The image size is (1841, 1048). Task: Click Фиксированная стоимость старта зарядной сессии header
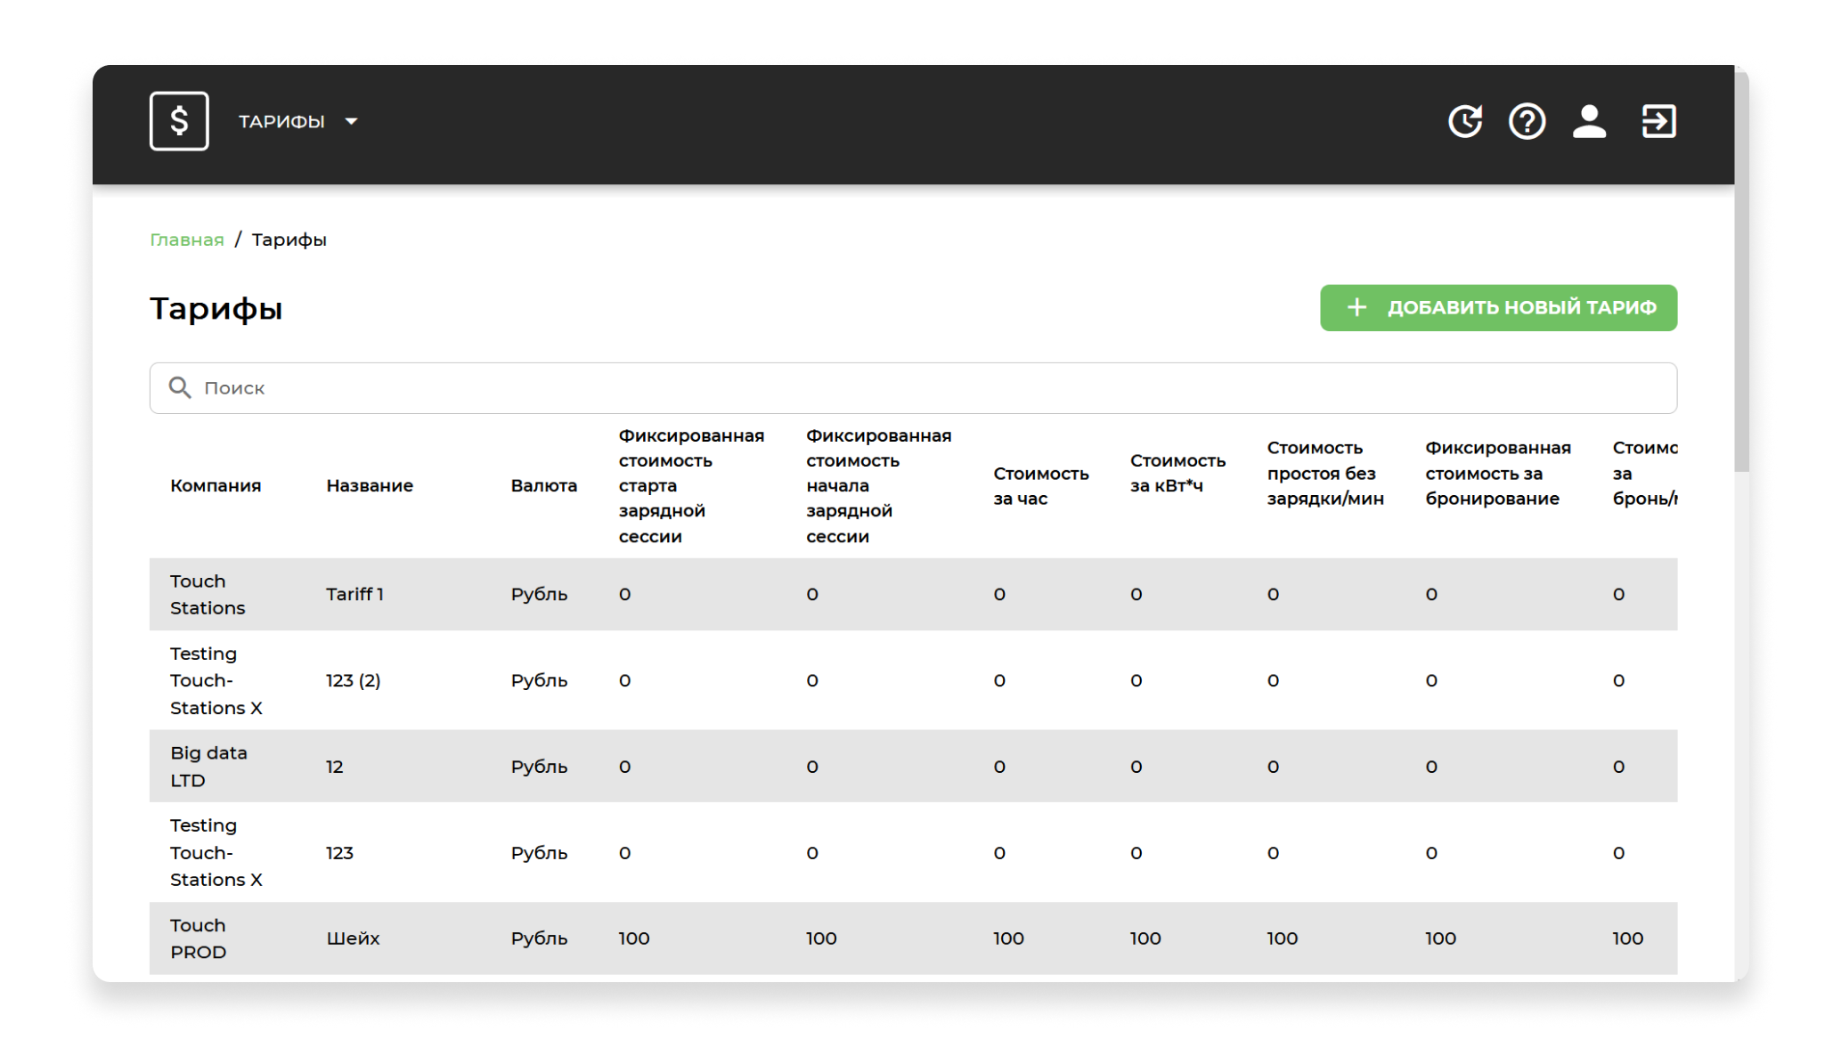click(691, 486)
